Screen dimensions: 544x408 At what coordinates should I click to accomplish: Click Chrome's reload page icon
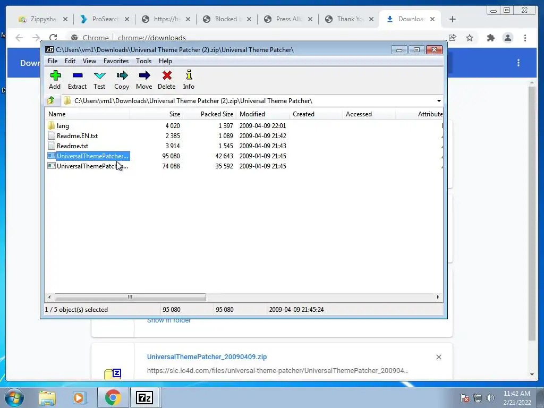tap(53, 38)
